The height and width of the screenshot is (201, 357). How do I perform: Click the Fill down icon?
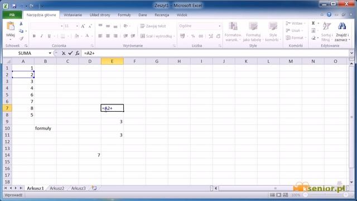click(x=313, y=31)
